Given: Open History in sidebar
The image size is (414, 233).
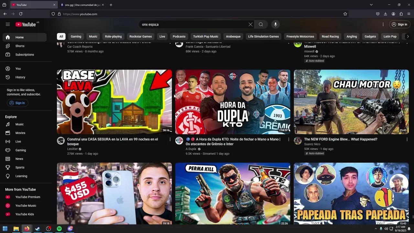Looking at the screenshot, I should [25, 77].
